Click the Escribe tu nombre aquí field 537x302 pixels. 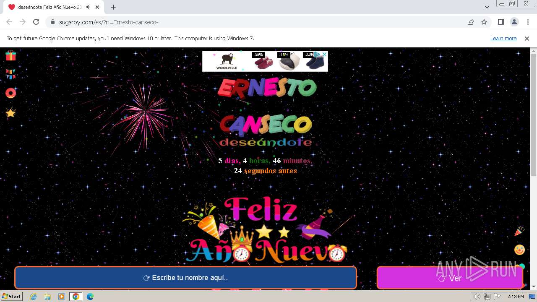185,278
